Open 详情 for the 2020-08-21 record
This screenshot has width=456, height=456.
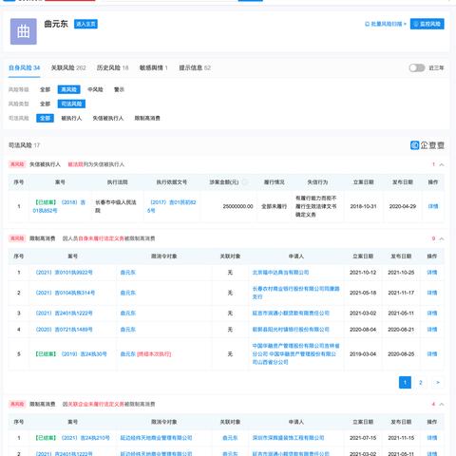click(x=432, y=330)
